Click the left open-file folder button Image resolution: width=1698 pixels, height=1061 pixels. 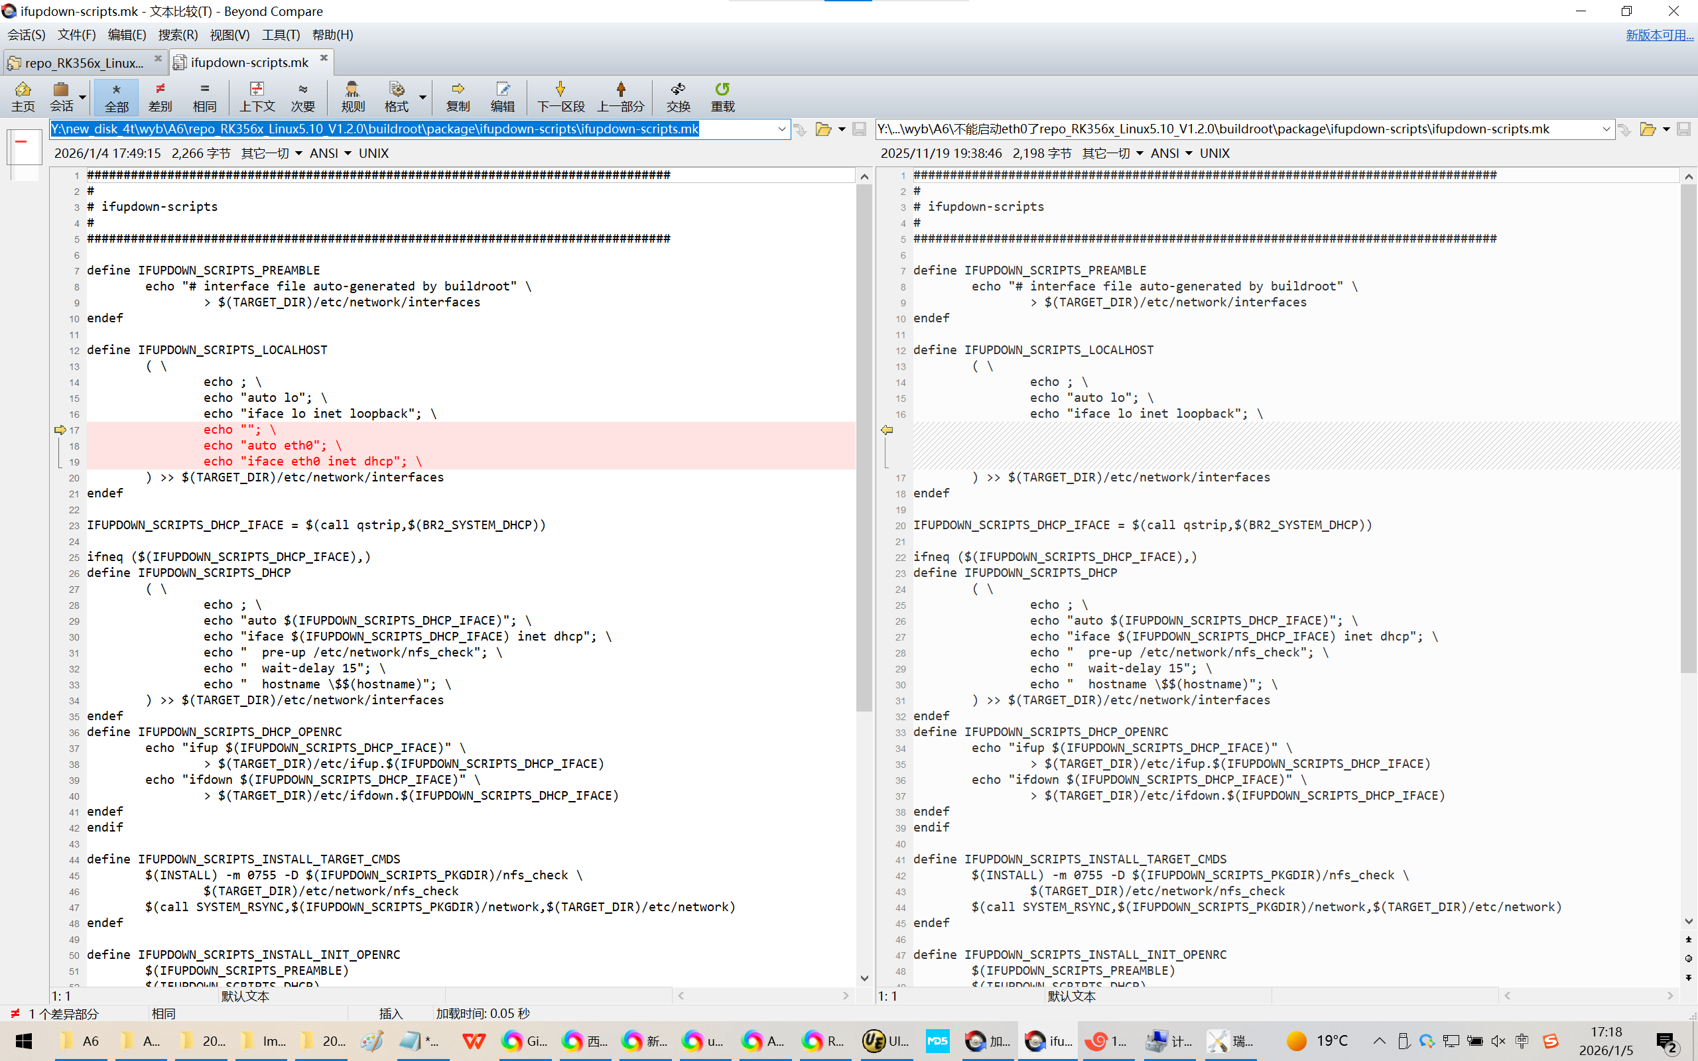(x=823, y=129)
